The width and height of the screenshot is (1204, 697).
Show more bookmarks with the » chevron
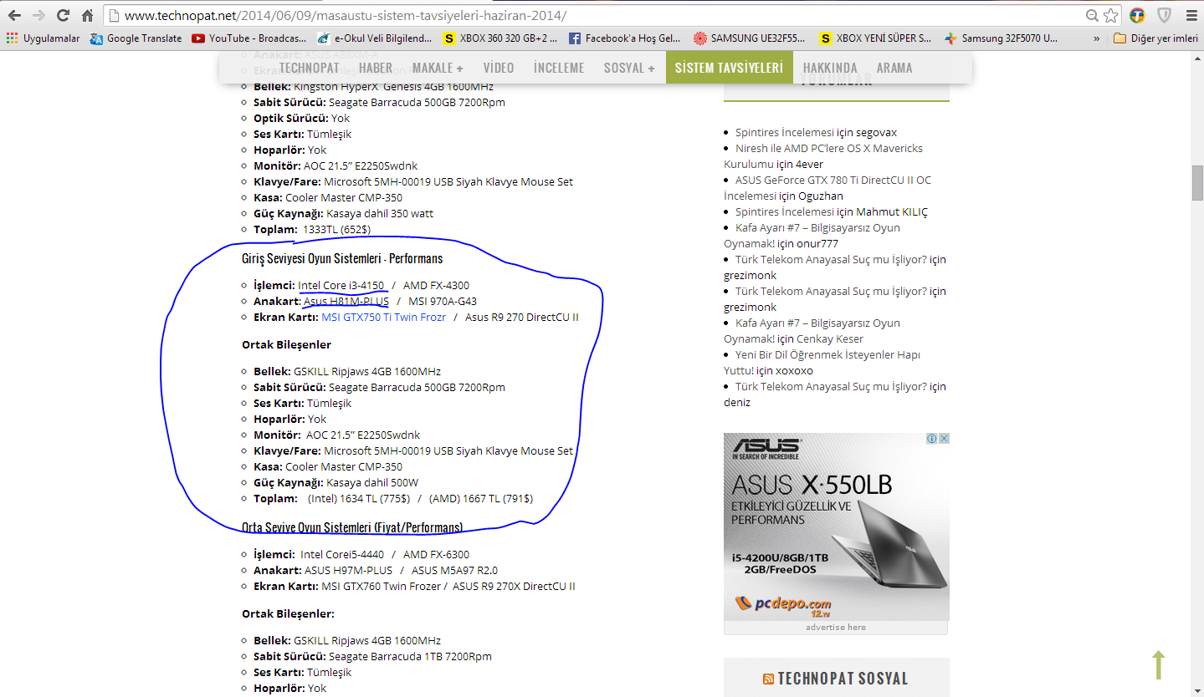pos(1097,38)
